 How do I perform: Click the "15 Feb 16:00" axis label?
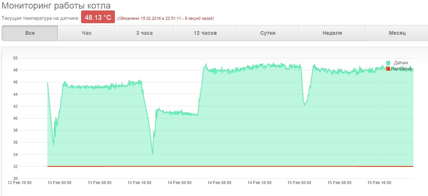380,183
